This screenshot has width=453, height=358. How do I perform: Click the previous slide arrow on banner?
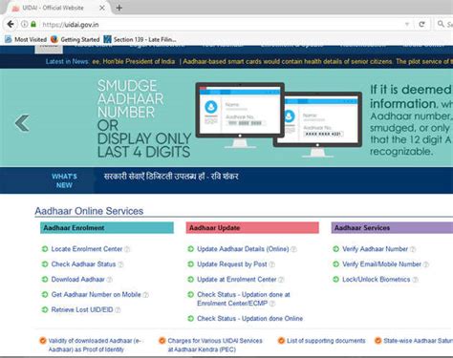tap(22, 123)
